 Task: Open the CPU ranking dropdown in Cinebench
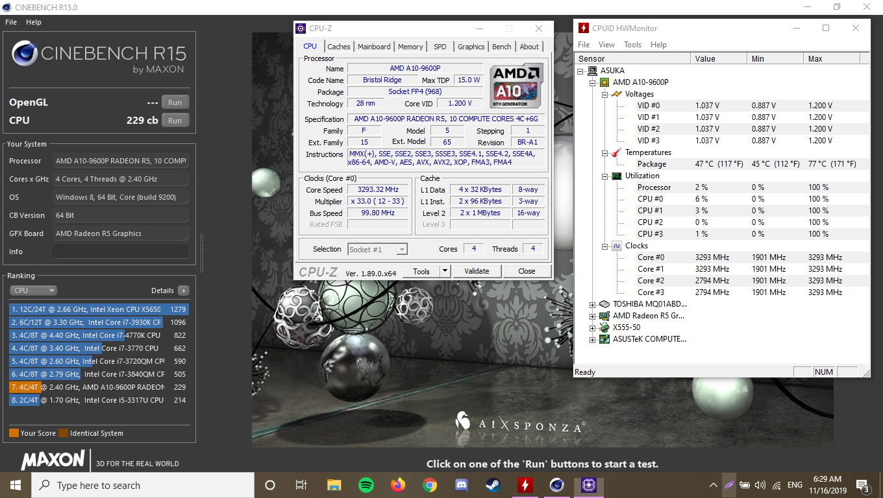pos(34,290)
